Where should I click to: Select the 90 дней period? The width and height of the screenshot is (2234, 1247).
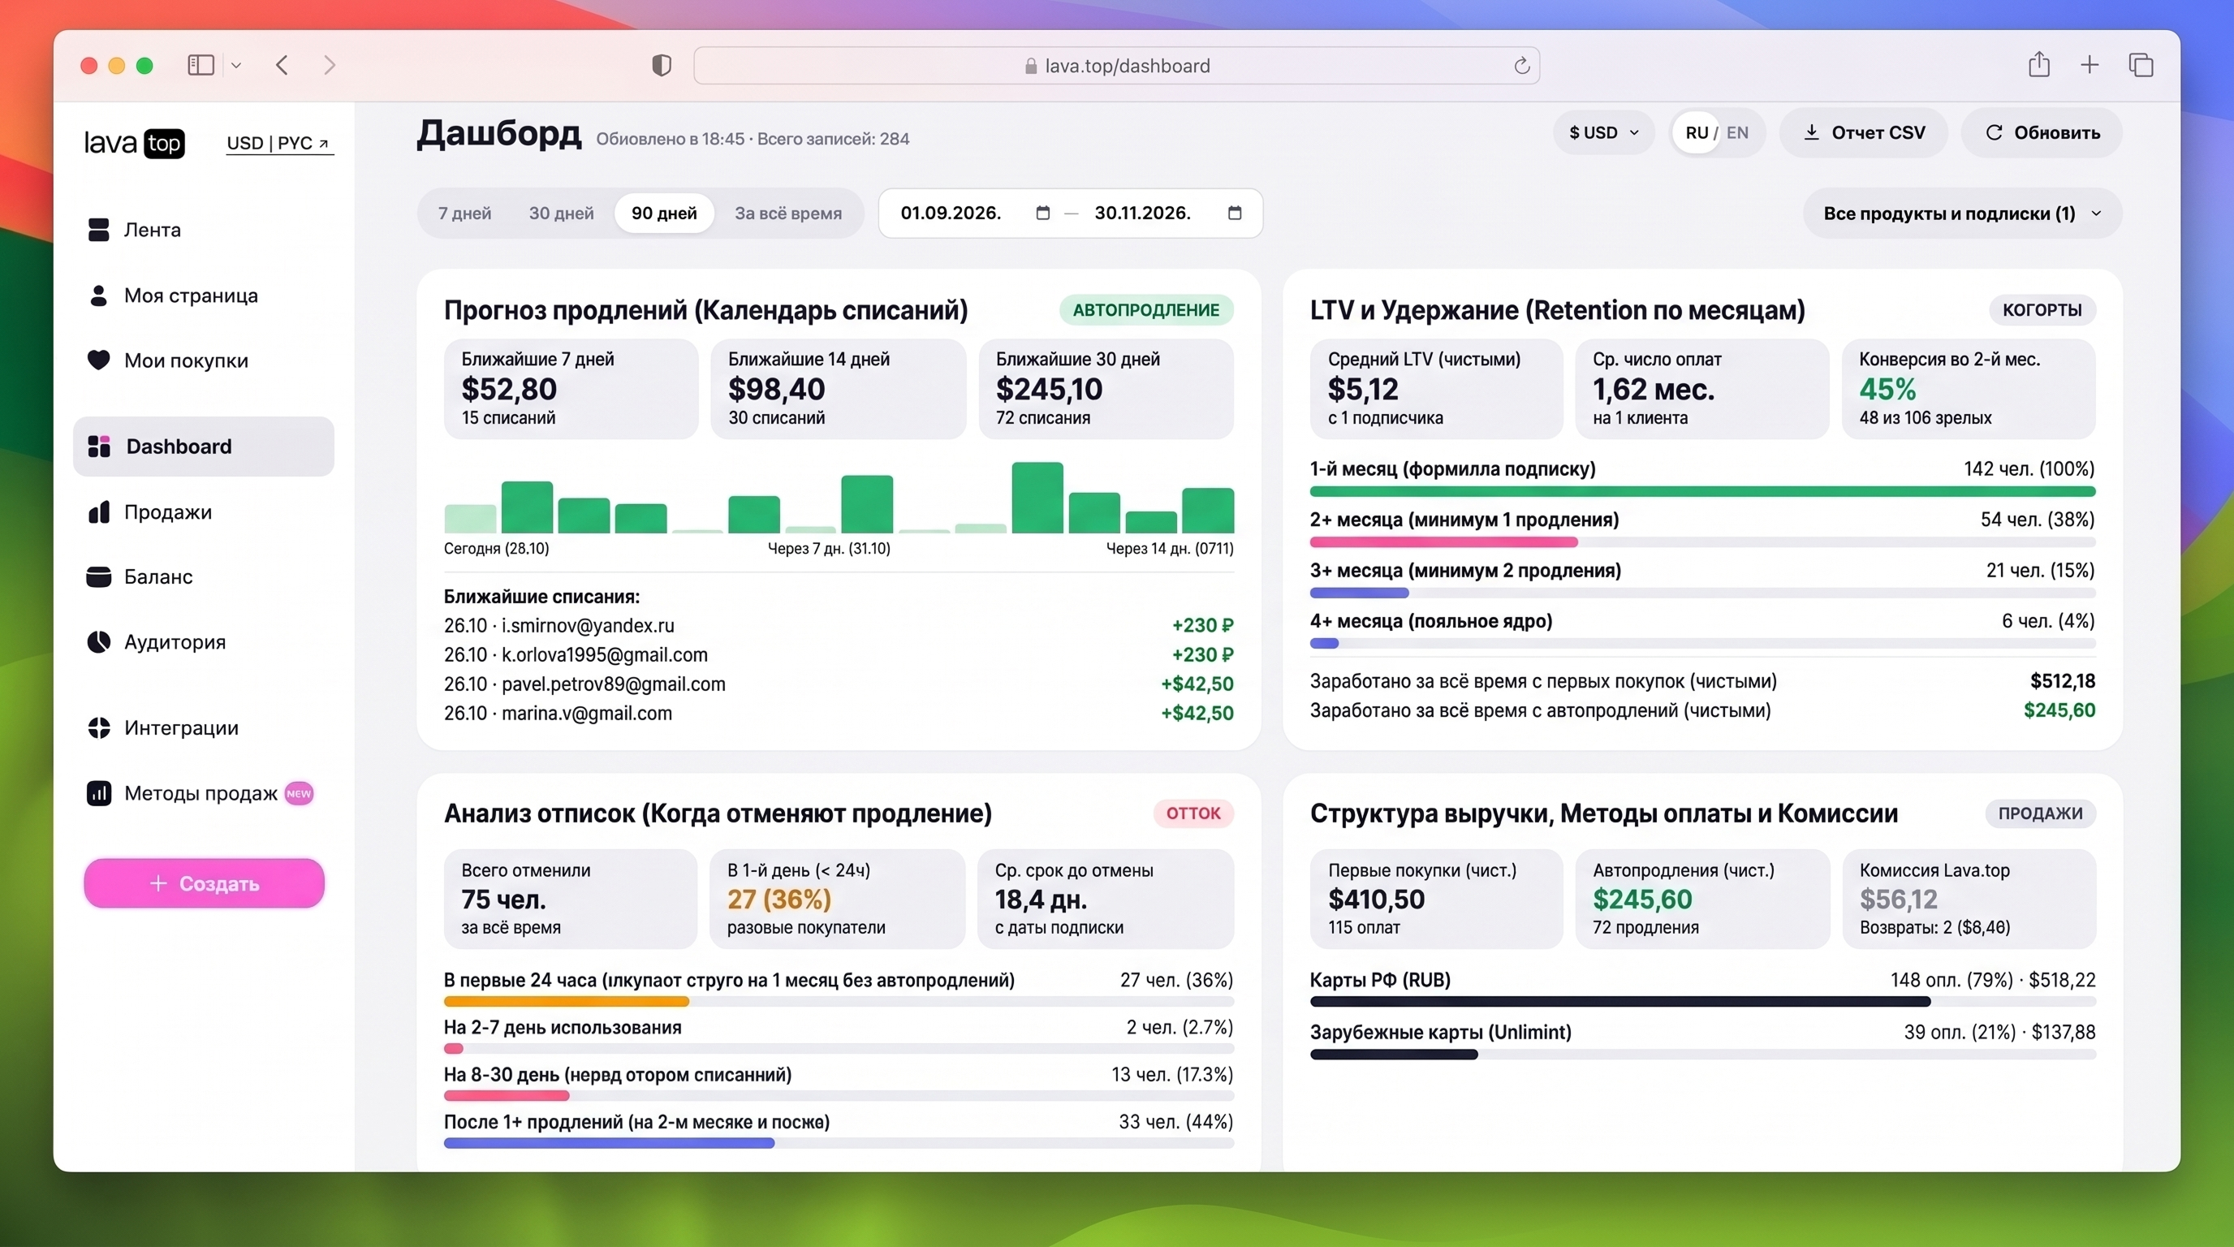664,214
